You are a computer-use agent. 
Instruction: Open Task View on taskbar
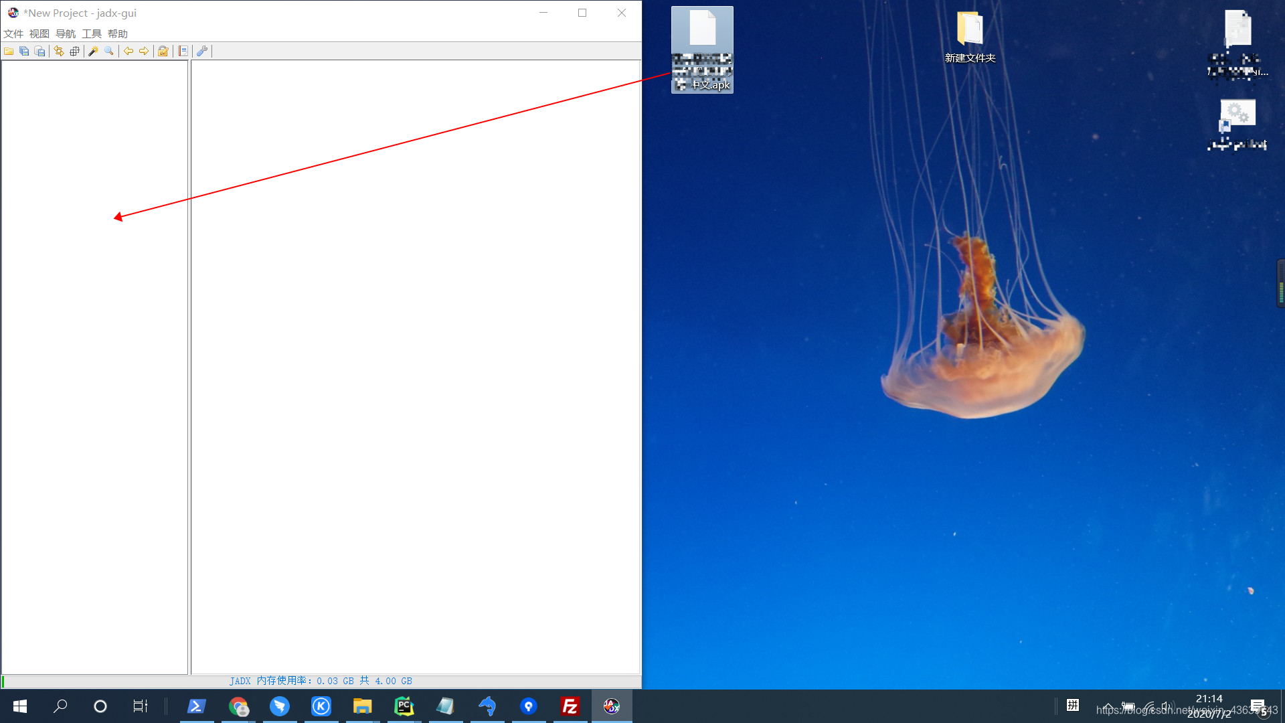pos(141,706)
